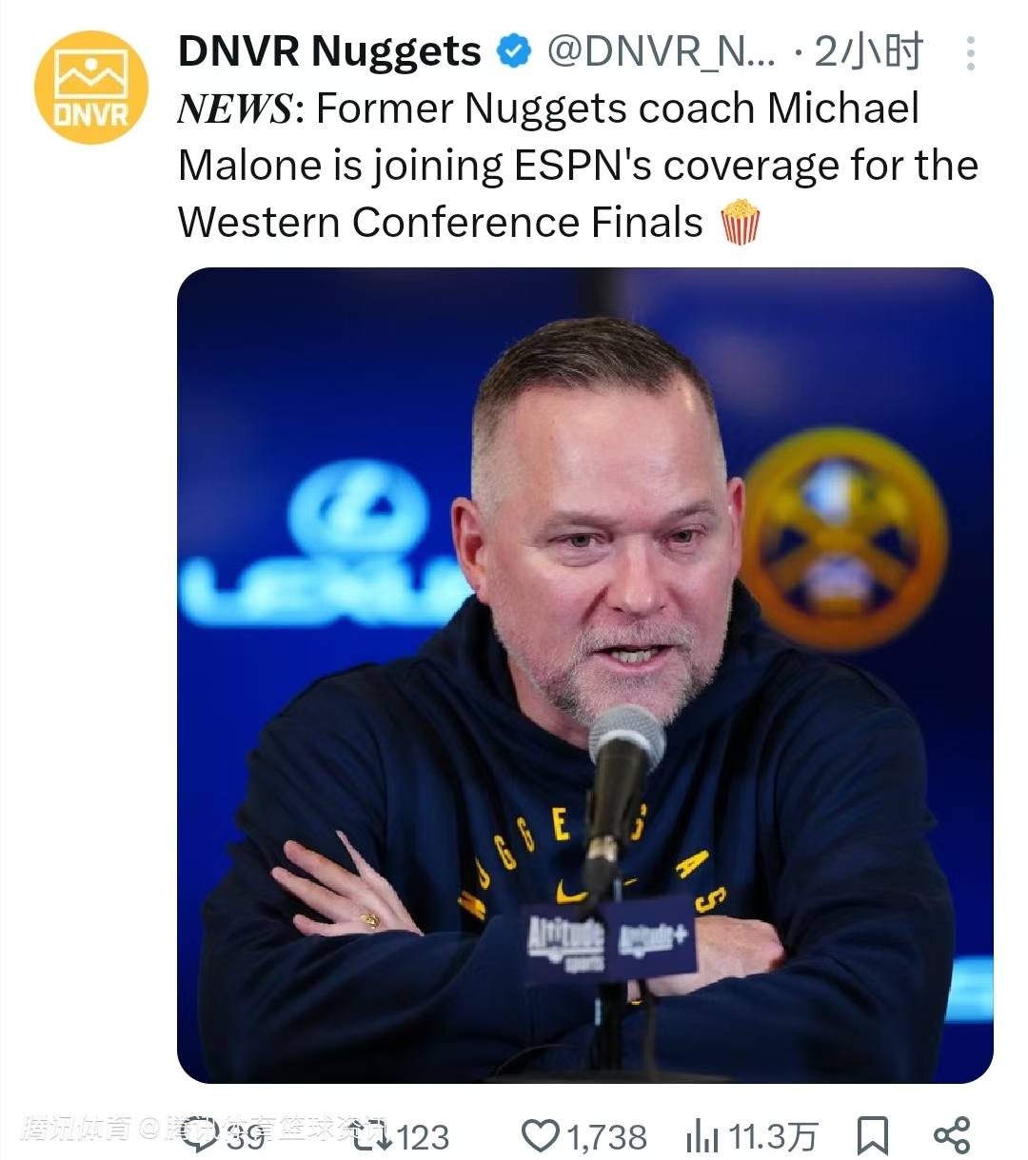Screen dimensions: 1028x1160
Task: Open the DNVR Nuggets display name
Action: pyautogui.click(x=329, y=51)
